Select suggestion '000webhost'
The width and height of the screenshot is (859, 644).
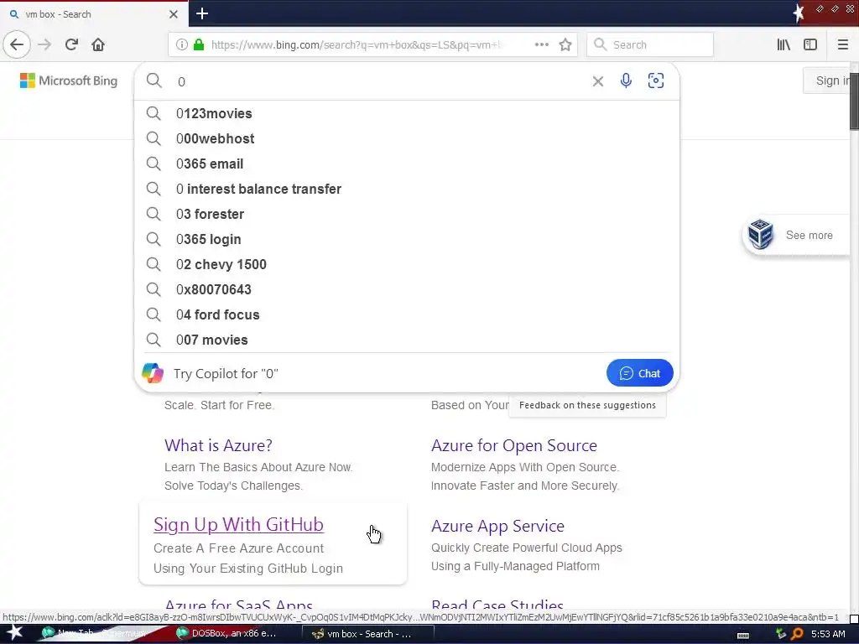click(x=407, y=138)
